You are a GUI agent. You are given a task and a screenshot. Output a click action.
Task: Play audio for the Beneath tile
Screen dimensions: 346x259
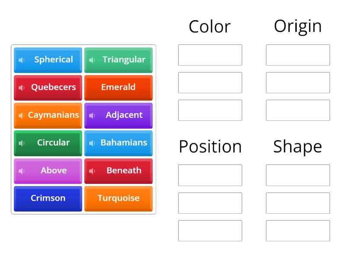point(91,171)
